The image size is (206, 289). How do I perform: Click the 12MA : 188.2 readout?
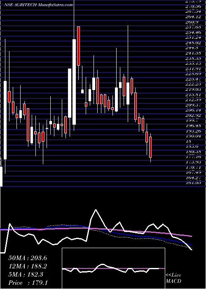(x=28, y=266)
